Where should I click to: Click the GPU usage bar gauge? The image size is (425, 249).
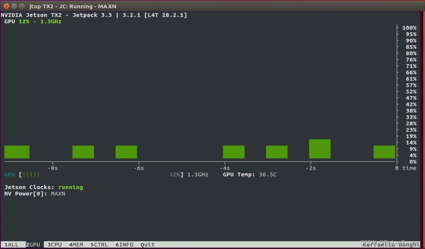(x=94, y=174)
